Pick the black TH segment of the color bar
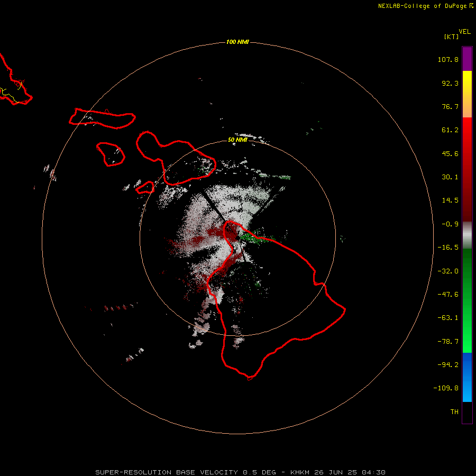 [x=467, y=412]
